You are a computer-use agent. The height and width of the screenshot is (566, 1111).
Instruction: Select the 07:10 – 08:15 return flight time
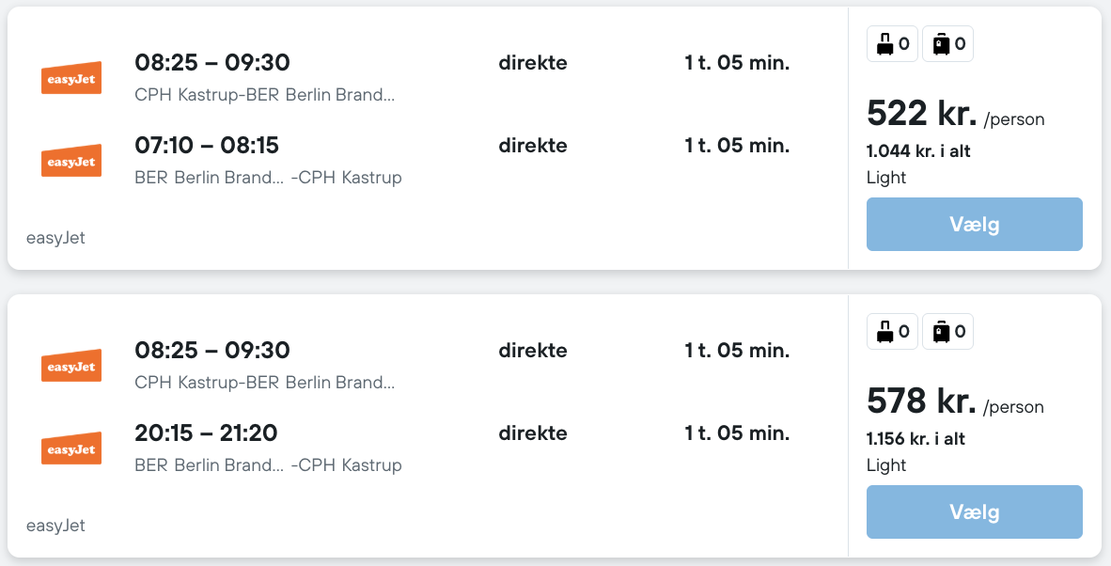point(207,146)
